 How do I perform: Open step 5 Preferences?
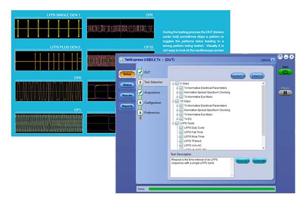coord(140,113)
